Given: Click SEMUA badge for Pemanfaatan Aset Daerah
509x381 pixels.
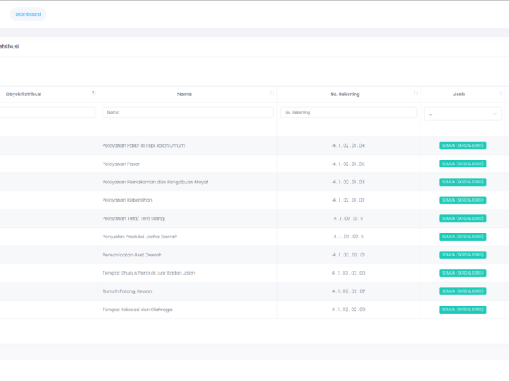Looking at the screenshot, I should coord(463,255).
